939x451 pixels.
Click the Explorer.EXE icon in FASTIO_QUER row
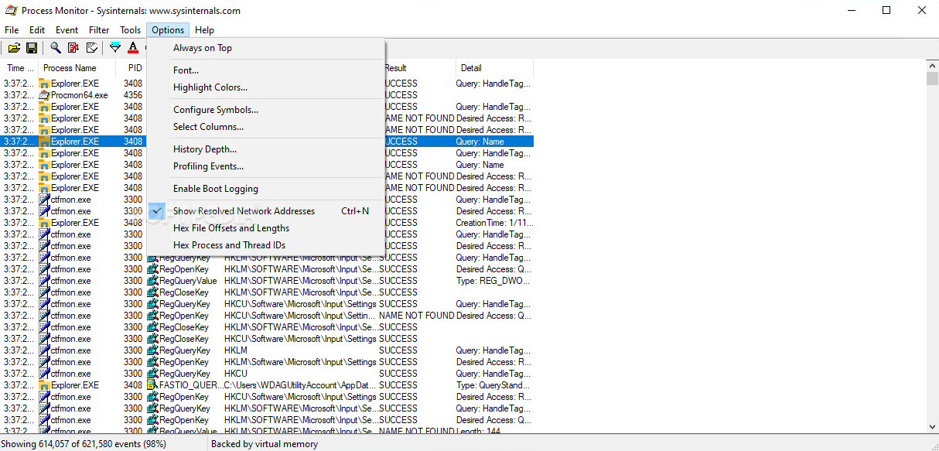[45, 385]
